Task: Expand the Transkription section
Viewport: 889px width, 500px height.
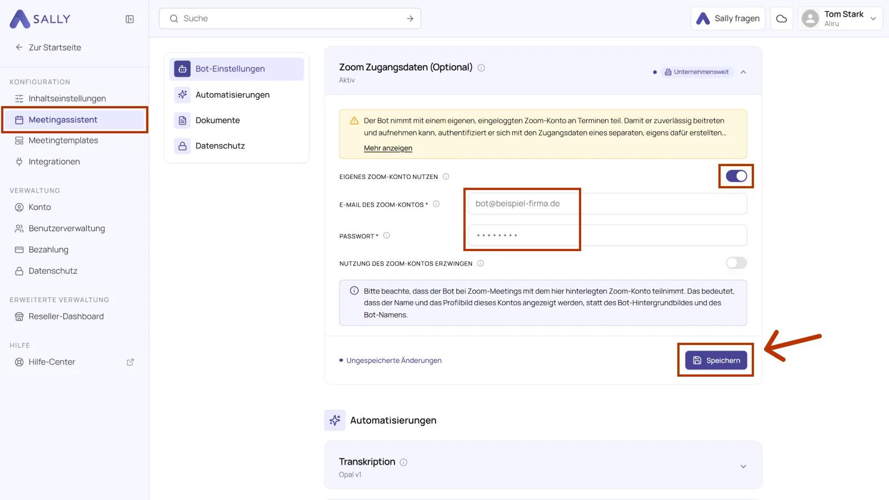Action: tap(743, 467)
